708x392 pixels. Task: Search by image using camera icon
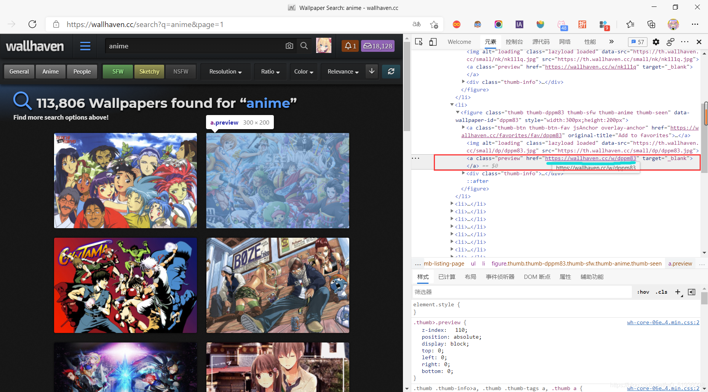point(289,46)
